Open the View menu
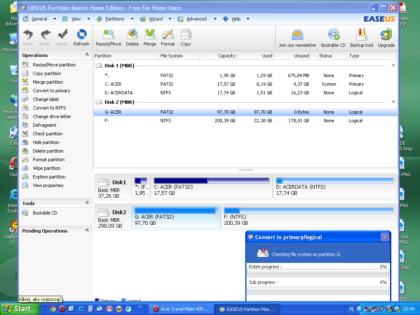This screenshot has height=315, width=420. (x=76, y=19)
